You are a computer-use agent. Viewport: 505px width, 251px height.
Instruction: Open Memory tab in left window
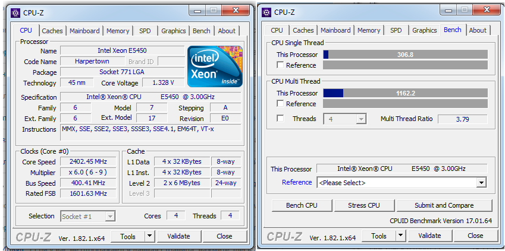118,31
